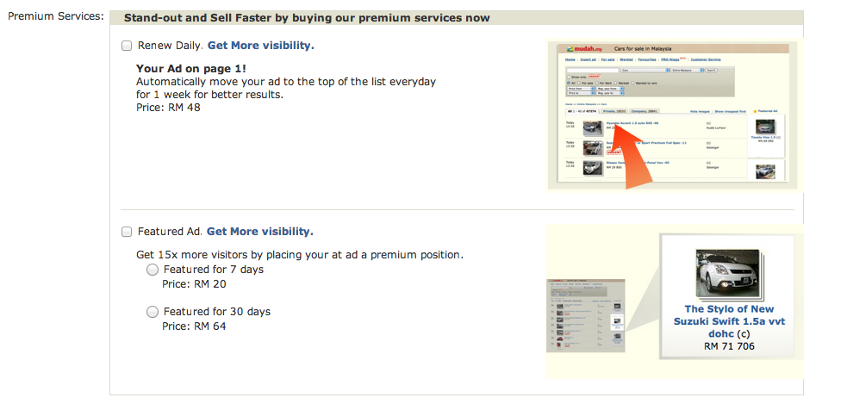Select Featured for 7 days option
Viewport: 847px width, 410px height.
pos(153,270)
